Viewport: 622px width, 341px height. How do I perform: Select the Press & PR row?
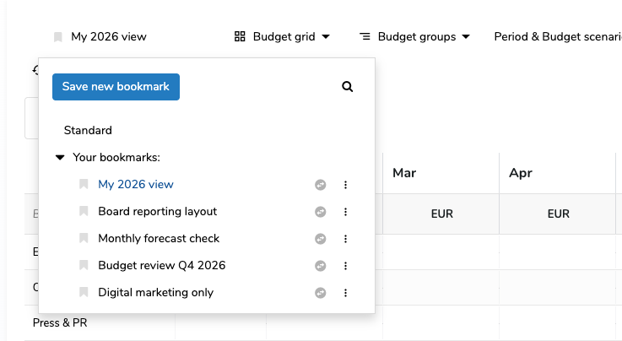click(60, 322)
